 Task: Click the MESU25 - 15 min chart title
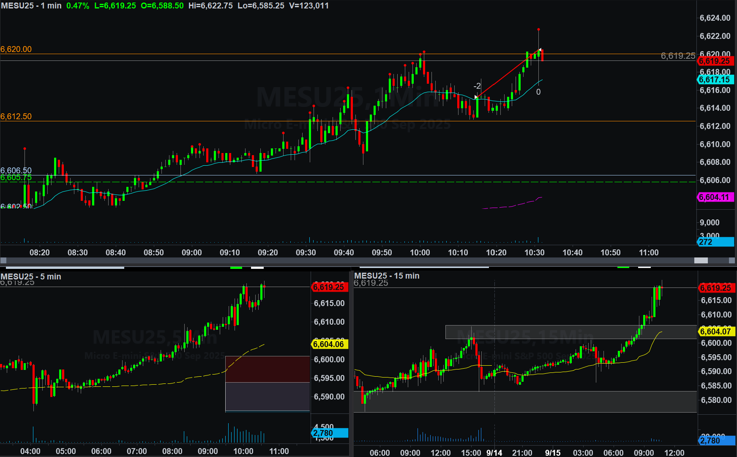387,276
